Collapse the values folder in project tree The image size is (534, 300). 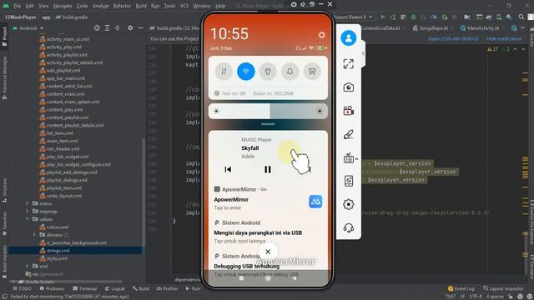click(x=28, y=219)
